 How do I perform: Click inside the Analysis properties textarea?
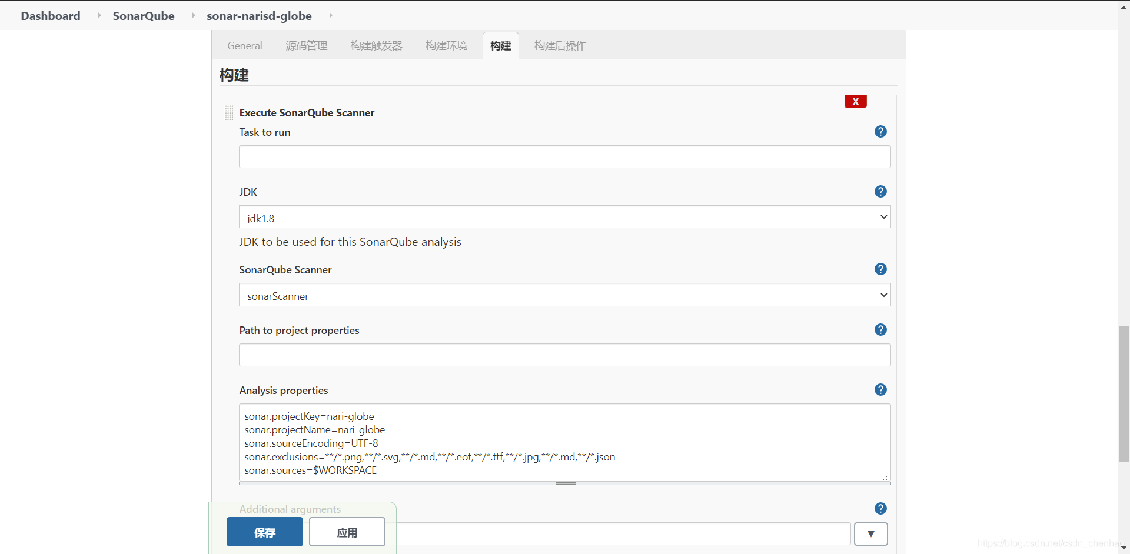(x=564, y=443)
